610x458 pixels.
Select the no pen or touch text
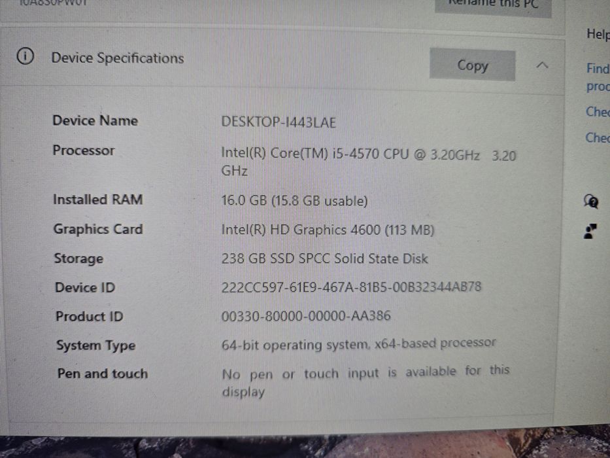click(365, 381)
